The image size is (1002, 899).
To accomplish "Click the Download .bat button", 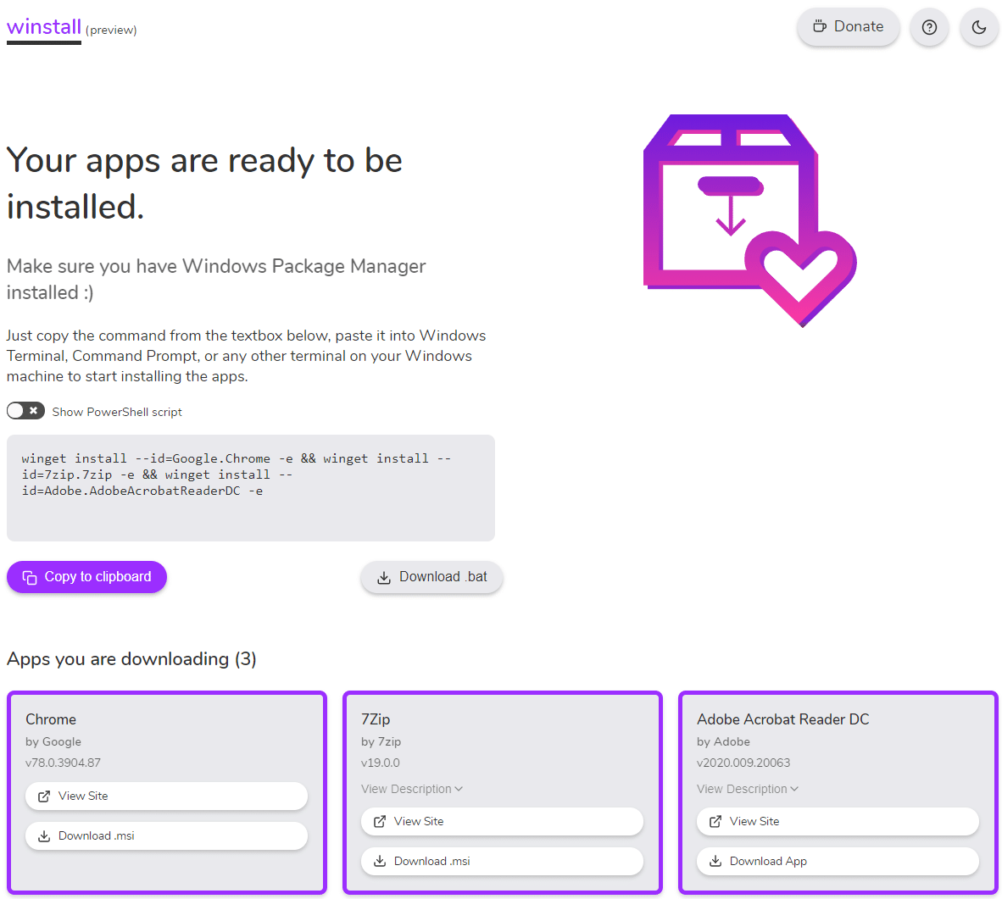I will [432, 577].
